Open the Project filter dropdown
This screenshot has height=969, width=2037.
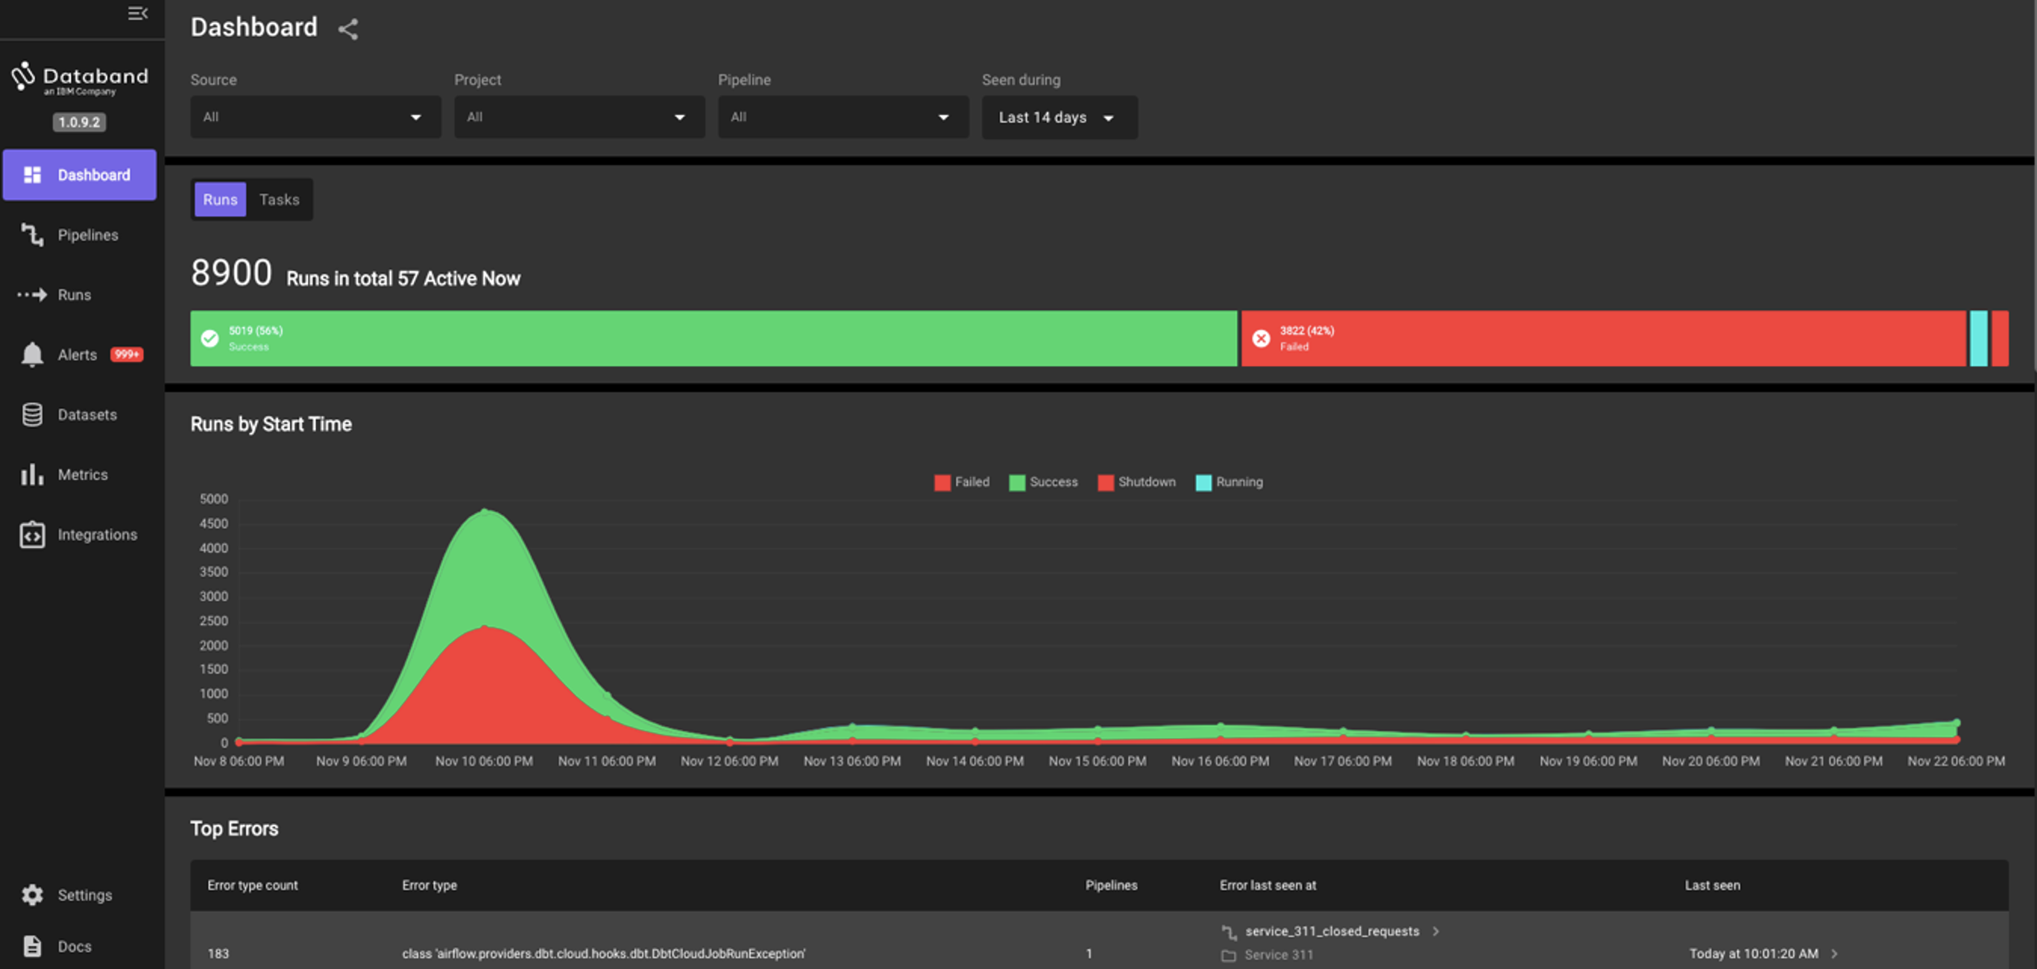(579, 117)
